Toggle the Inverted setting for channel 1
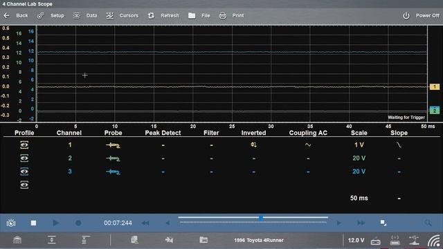This screenshot has width=443, height=249. [253, 145]
